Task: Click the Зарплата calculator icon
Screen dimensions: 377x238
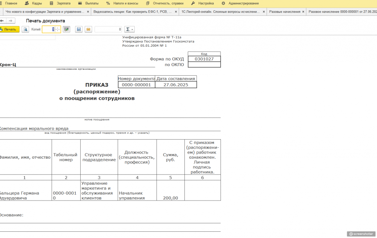Action: point(52,3)
